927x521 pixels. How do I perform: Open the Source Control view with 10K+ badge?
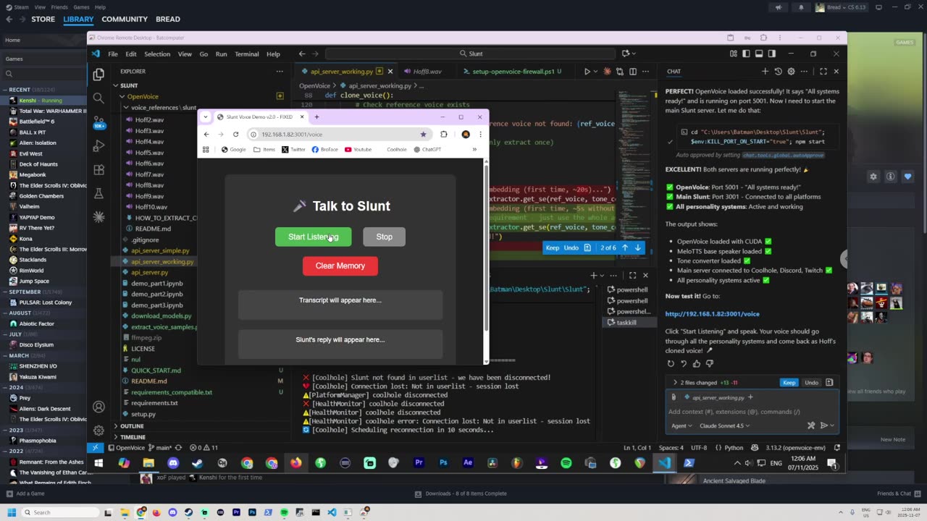click(98, 122)
